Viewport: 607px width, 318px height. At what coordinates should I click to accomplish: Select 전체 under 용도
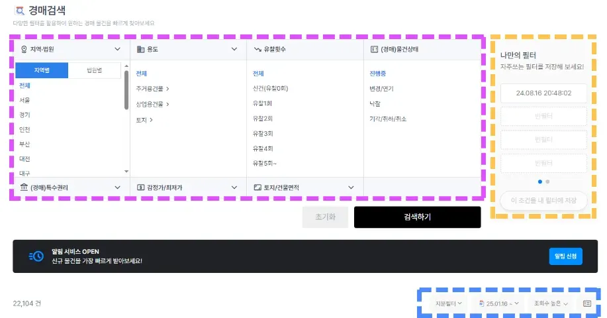(141, 74)
